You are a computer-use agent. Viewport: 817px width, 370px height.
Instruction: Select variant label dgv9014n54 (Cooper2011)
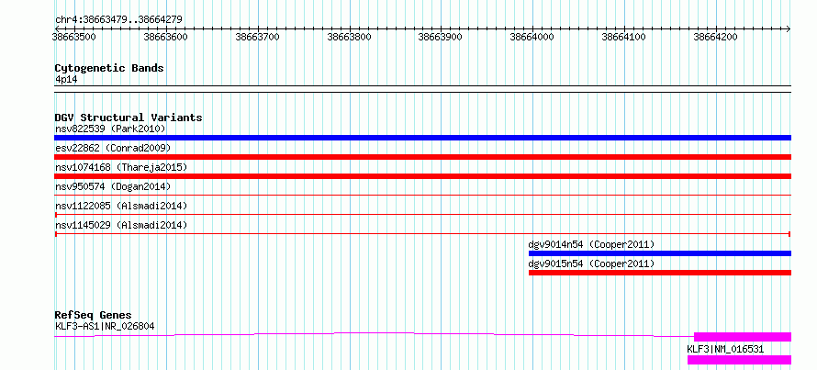pyautogui.click(x=591, y=244)
